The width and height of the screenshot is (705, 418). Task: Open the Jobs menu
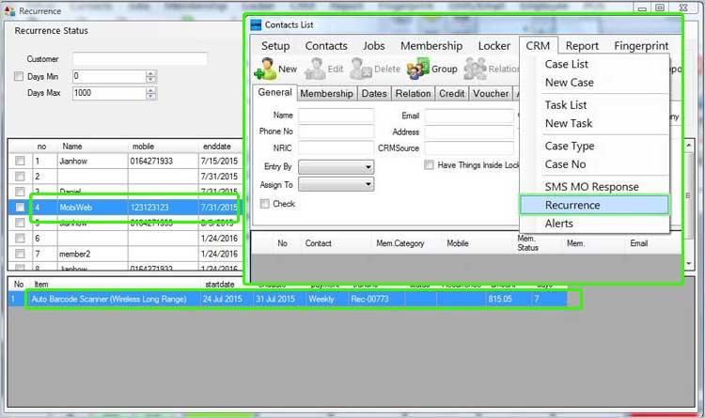tap(373, 46)
